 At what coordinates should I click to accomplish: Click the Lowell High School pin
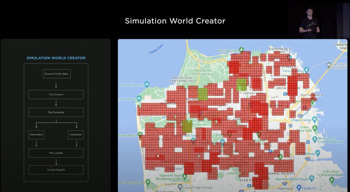pyautogui.click(x=180, y=187)
